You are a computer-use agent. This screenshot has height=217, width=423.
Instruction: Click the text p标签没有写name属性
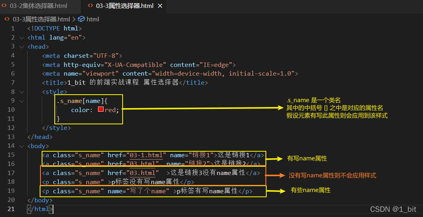(145, 182)
